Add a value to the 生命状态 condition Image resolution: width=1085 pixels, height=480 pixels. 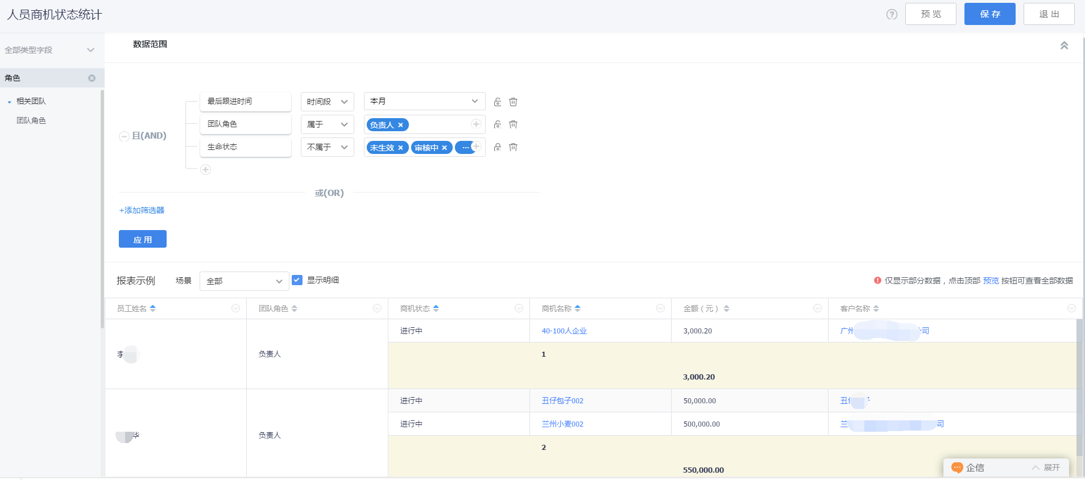click(x=477, y=147)
